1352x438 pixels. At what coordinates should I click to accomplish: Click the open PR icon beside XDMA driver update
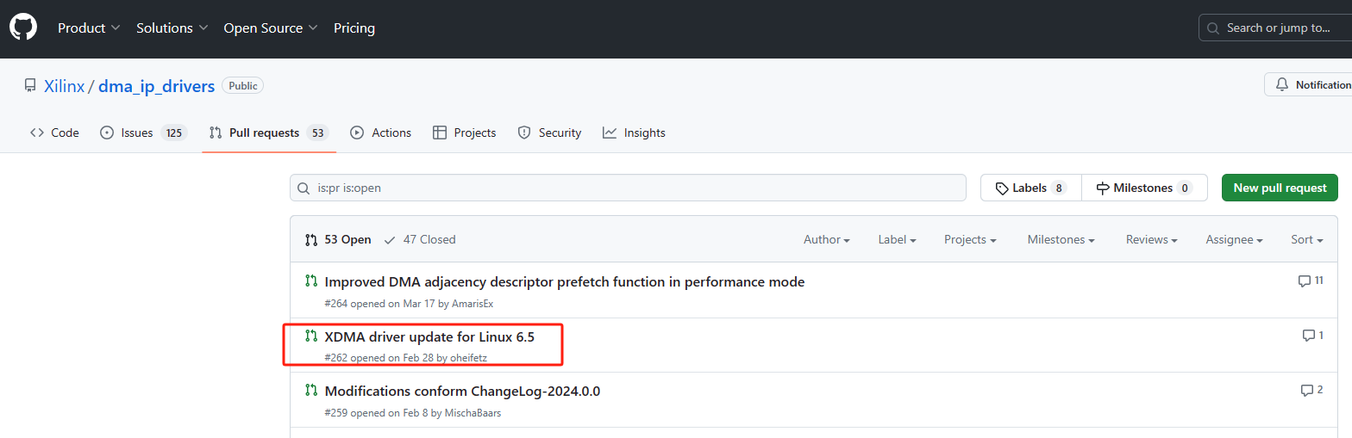coord(311,336)
